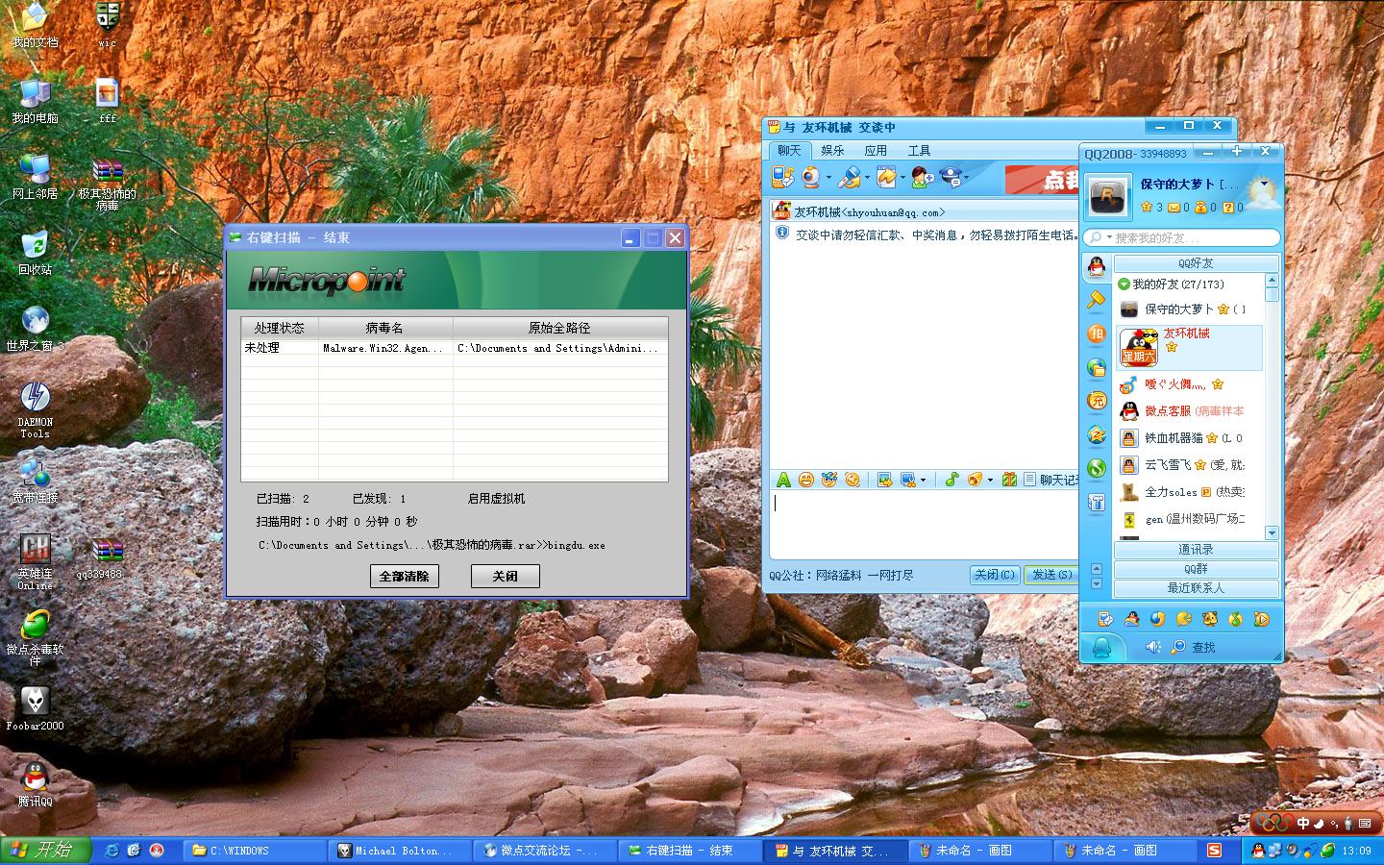Click the police hat report icon
The width and height of the screenshot is (1384, 865).
pos(951,177)
